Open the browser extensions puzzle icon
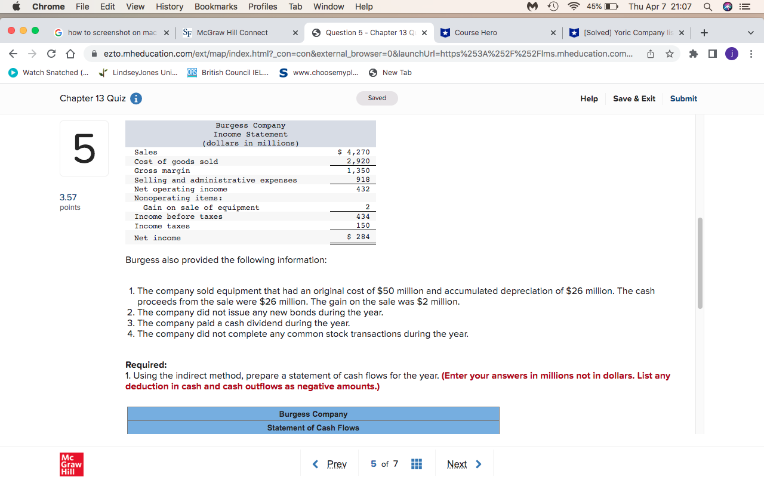 692,53
